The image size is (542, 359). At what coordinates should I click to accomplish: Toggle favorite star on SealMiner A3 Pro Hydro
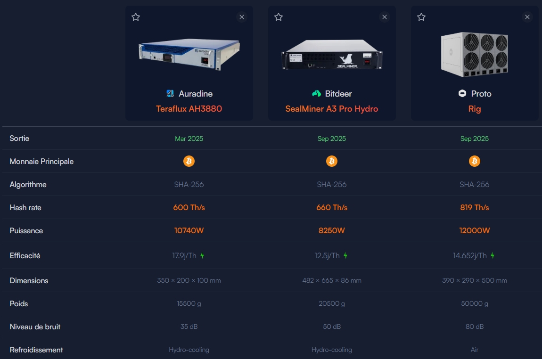coord(279,17)
